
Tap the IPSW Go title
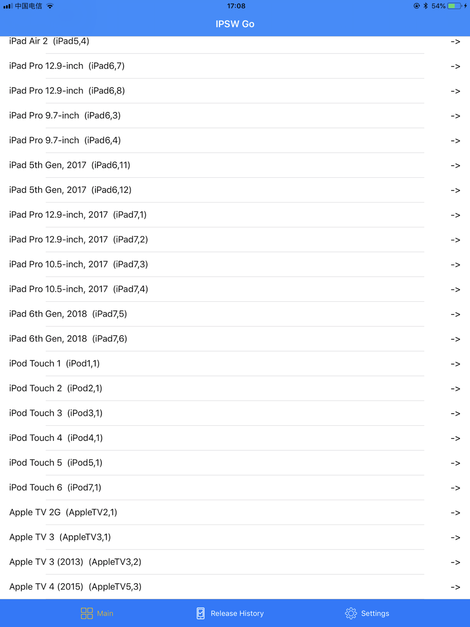[235, 24]
